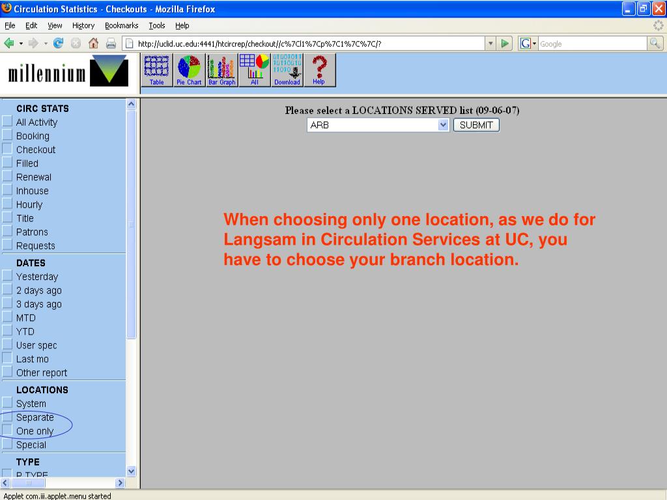Check the Requests checkbox
The height and width of the screenshot is (500, 667).
pos(7,245)
